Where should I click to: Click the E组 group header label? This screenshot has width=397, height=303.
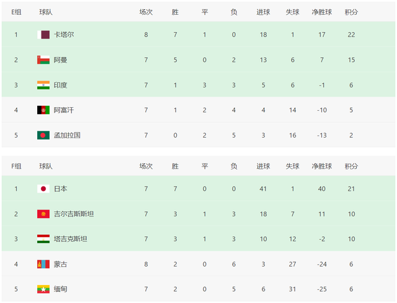point(16,12)
